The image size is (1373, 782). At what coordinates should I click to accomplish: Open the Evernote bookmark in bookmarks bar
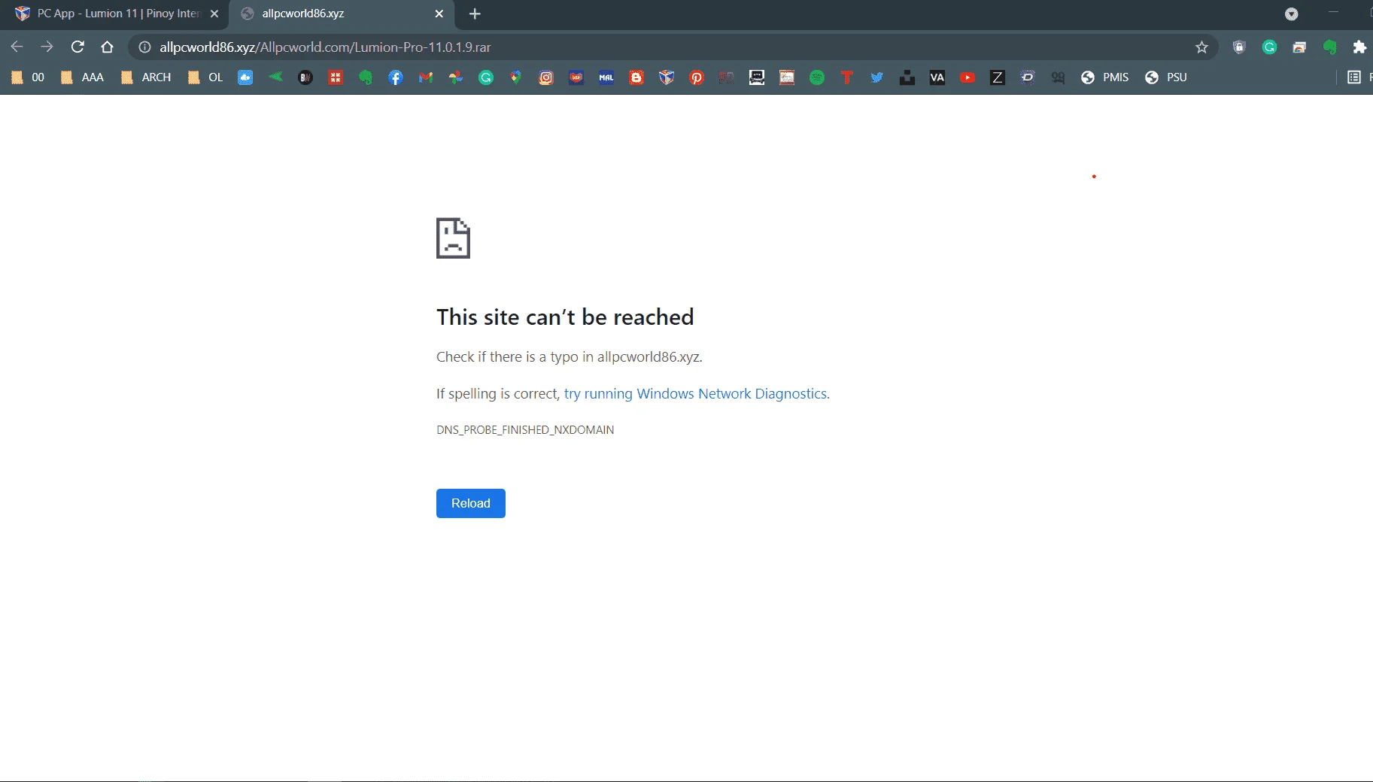(x=366, y=77)
